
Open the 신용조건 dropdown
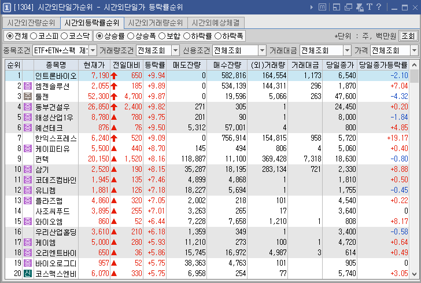(x=262, y=50)
